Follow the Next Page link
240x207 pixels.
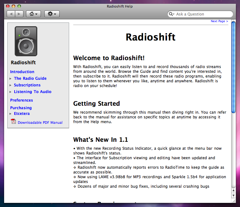coord(219,21)
